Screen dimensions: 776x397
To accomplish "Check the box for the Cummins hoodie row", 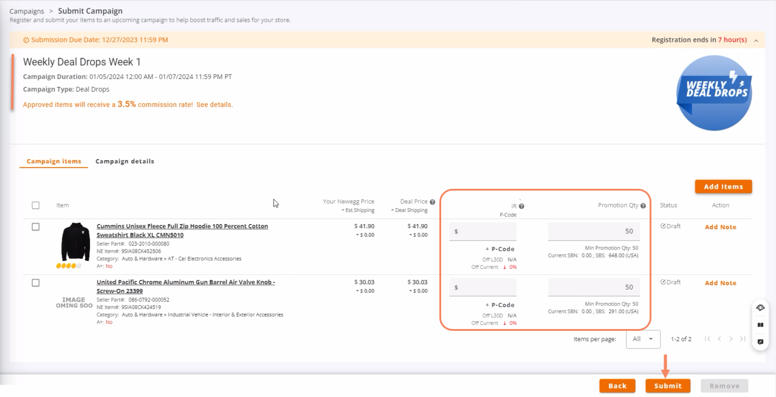I will (x=36, y=226).
